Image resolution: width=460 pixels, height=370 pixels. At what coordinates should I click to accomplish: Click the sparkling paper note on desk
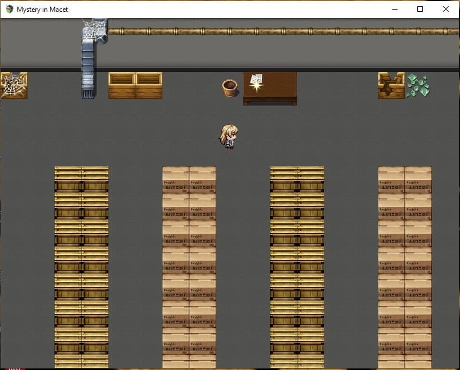tap(257, 83)
